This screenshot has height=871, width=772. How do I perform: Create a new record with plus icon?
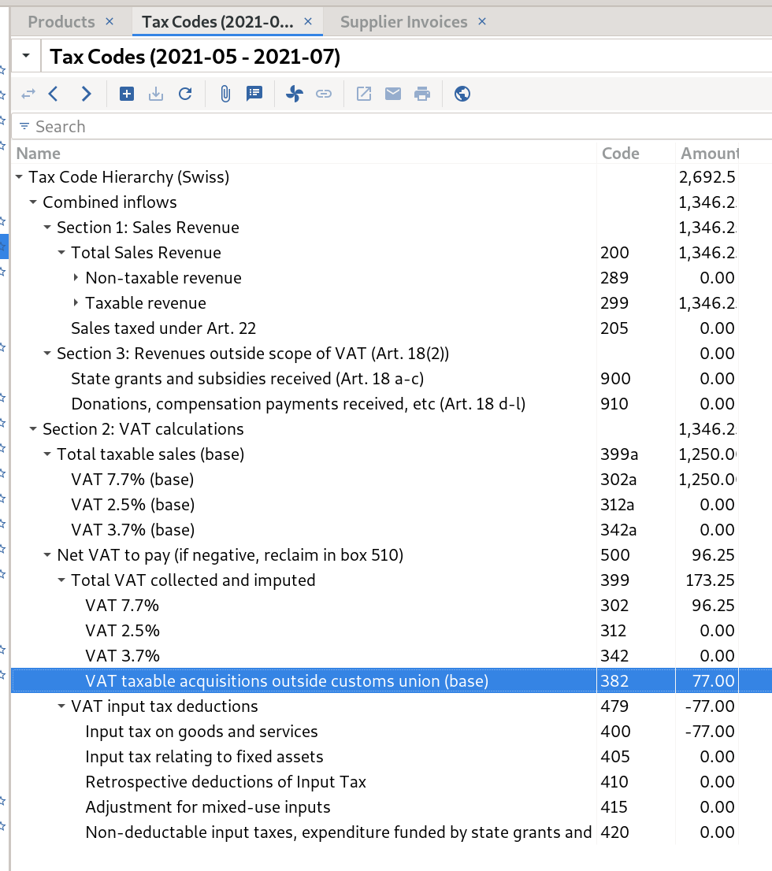pyautogui.click(x=127, y=94)
